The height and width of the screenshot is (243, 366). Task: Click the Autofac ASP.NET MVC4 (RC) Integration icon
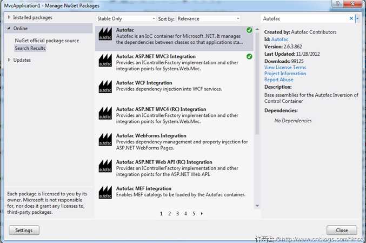(105, 113)
